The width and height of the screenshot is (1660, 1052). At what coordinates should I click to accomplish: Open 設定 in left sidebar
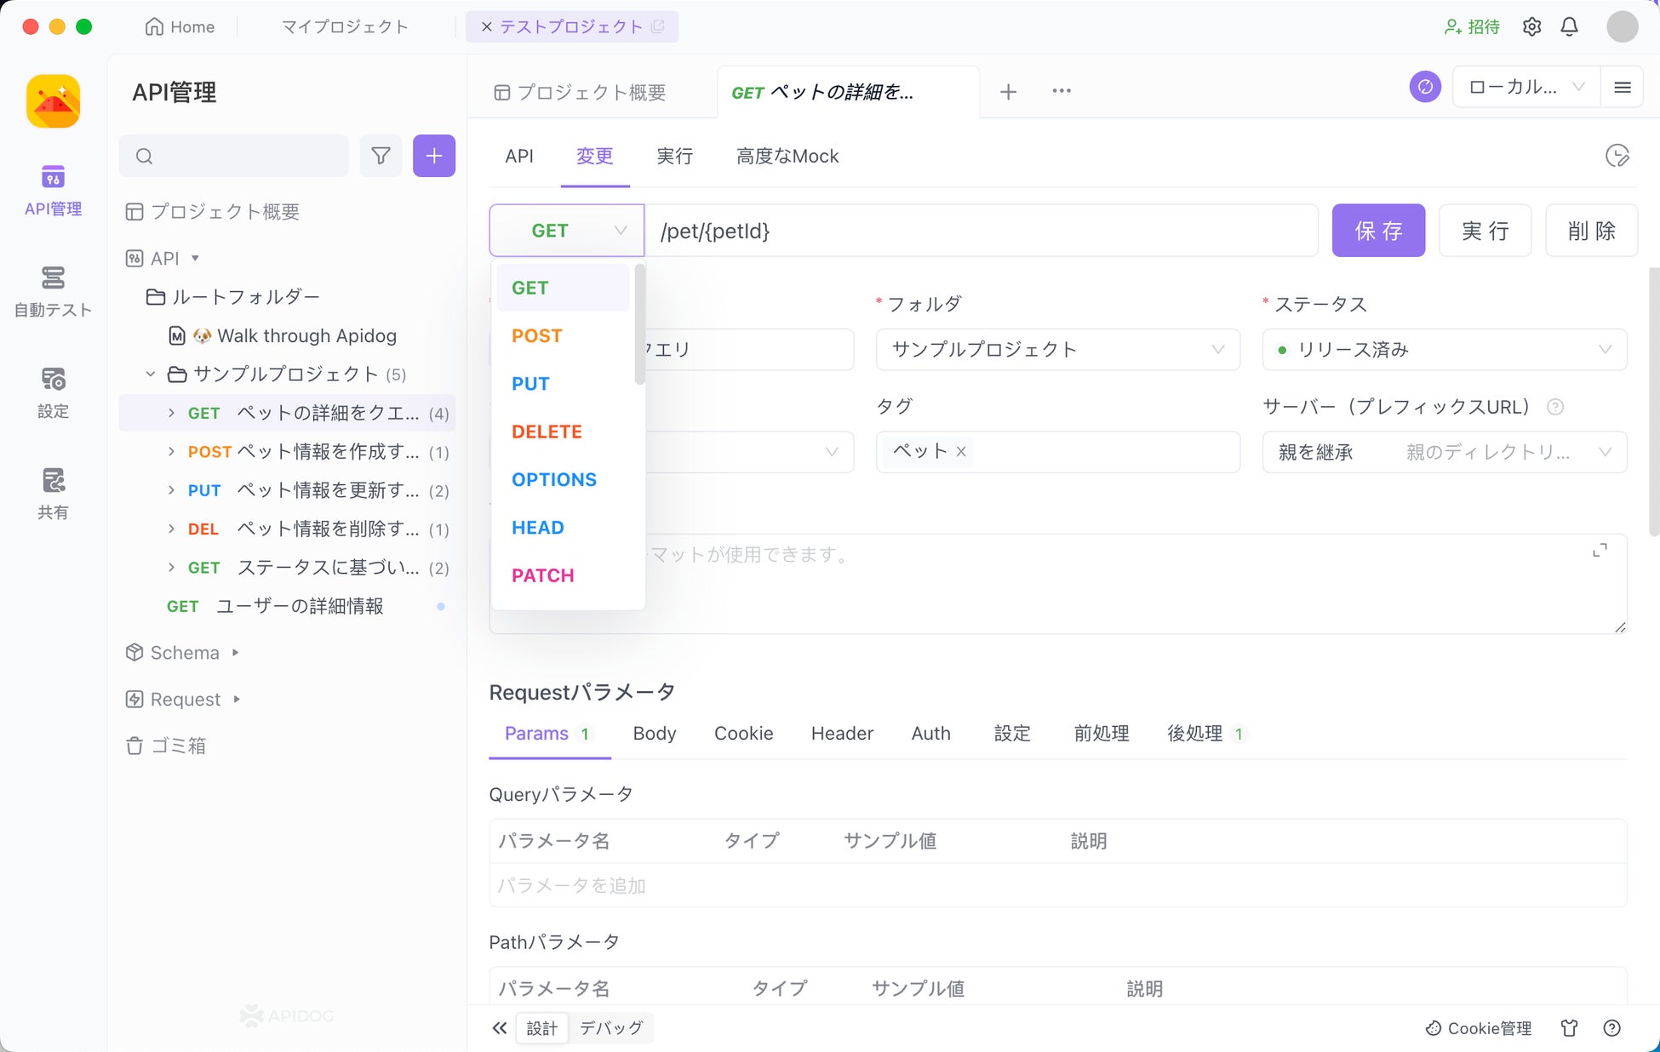pyautogui.click(x=53, y=392)
